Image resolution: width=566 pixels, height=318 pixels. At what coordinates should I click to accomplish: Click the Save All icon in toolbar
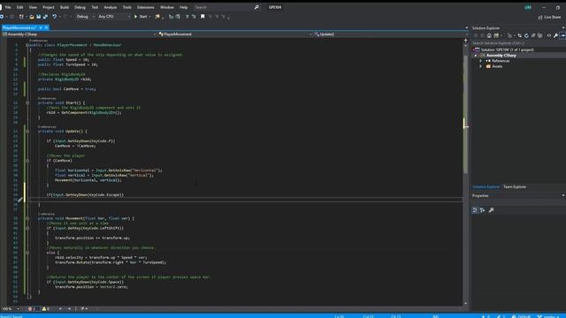pyautogui.click(x=45, y=17)
